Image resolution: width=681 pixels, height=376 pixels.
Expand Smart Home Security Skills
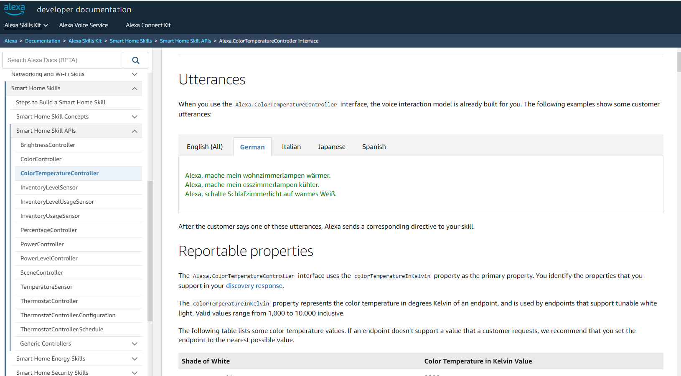[x=135, y=373]
